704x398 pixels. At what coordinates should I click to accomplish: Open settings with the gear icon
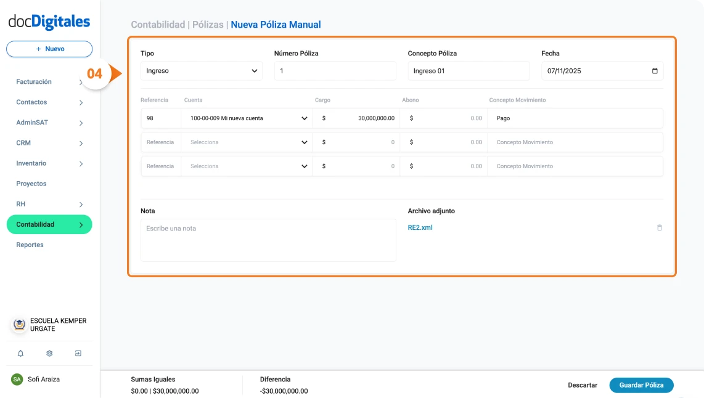click(x=49, y=353)
